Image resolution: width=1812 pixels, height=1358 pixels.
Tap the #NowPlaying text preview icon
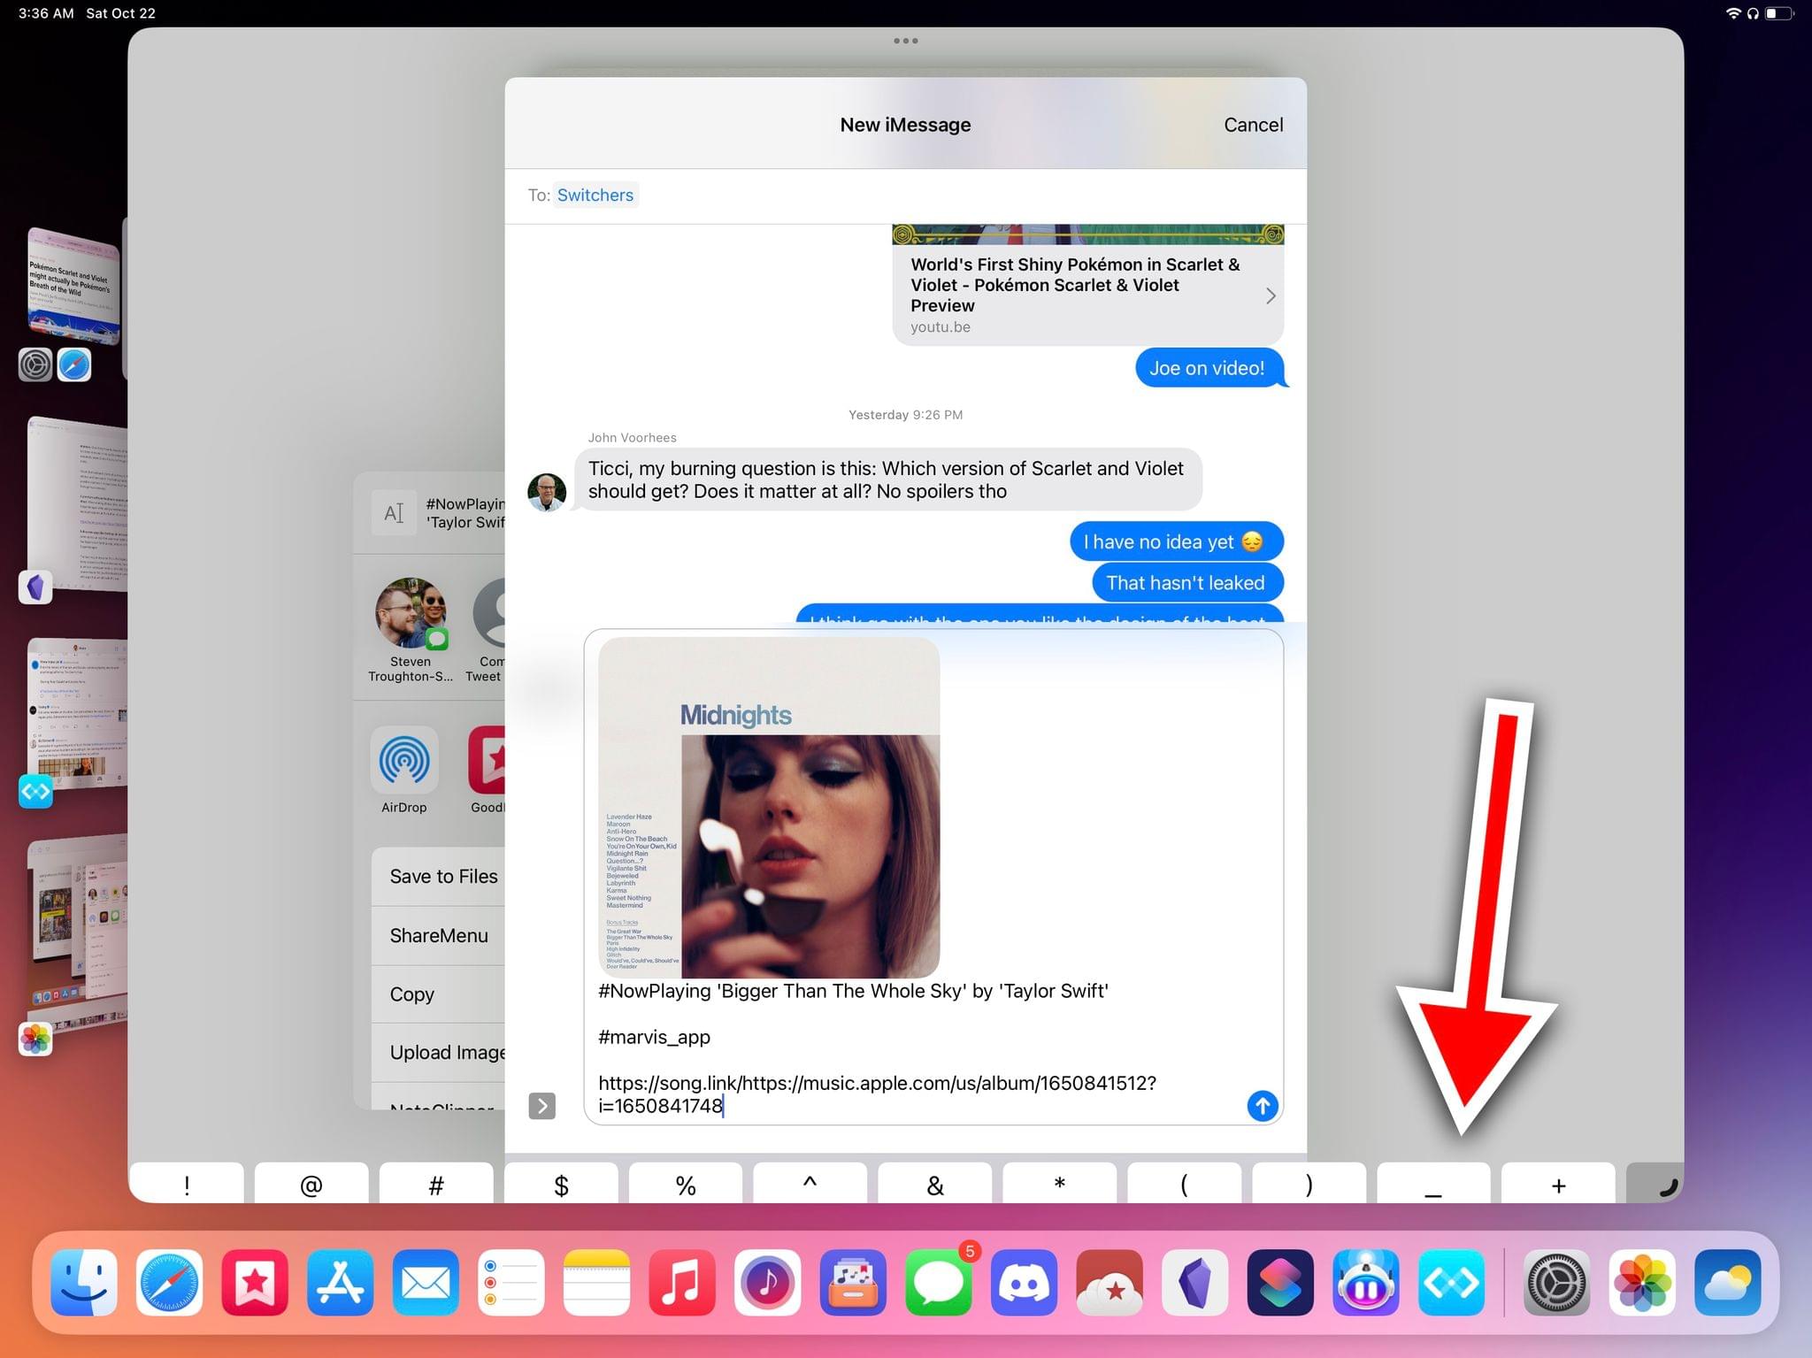(x=395, y=513)
